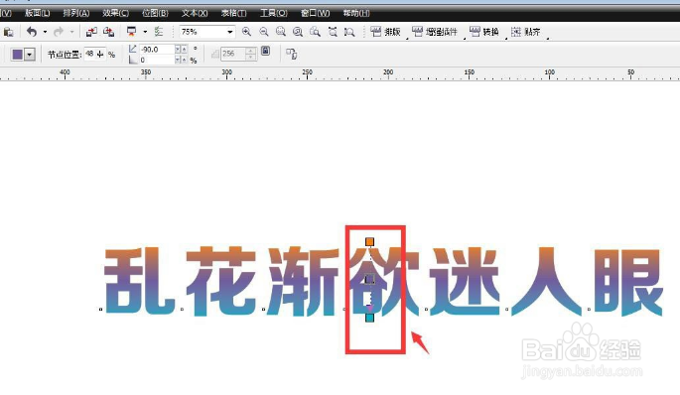Click the character 渐 on the canvas

point(302,281)
